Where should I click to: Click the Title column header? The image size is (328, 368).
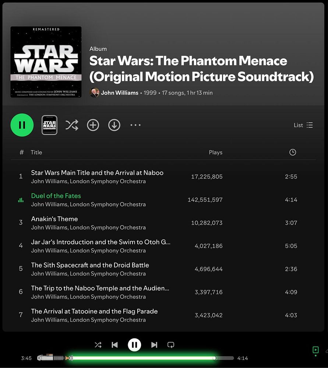[x=36, y=152]
